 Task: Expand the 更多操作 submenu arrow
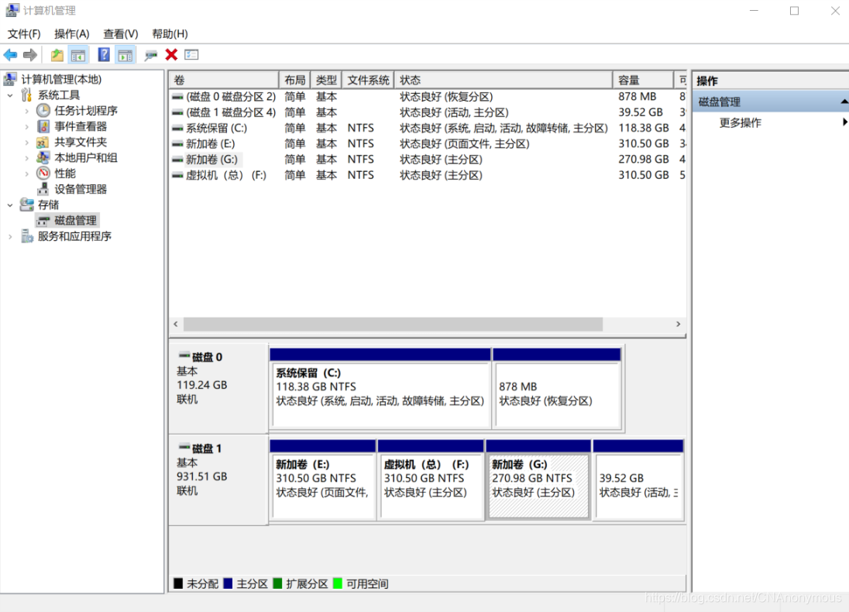point(844,122)
